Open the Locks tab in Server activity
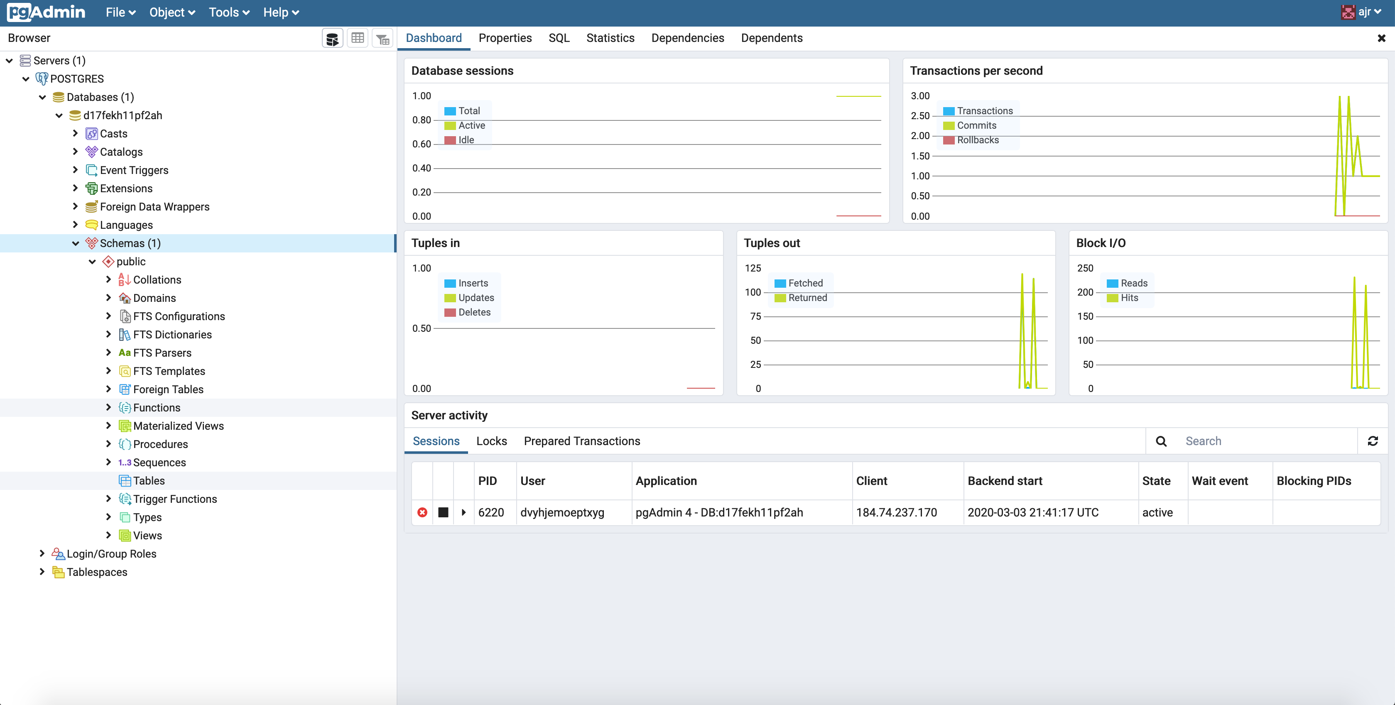1395x705 pixels. pos(491,441)
